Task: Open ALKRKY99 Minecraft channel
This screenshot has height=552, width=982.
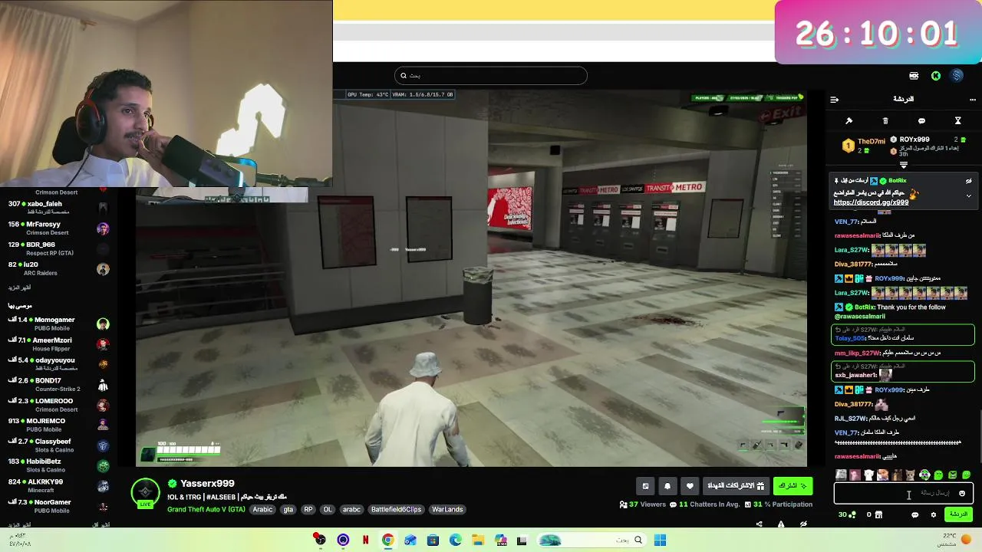Action: pos(58,486)
